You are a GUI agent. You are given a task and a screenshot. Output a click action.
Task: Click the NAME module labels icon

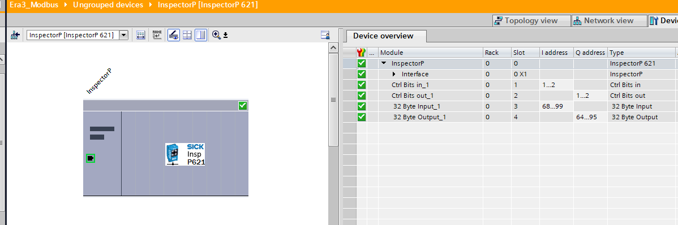[x=157, y=36]
